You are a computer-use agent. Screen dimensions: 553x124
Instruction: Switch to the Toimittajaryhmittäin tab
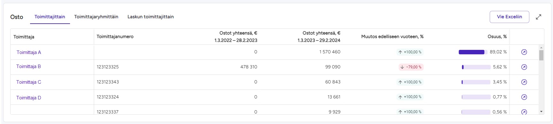coord(96,17)
